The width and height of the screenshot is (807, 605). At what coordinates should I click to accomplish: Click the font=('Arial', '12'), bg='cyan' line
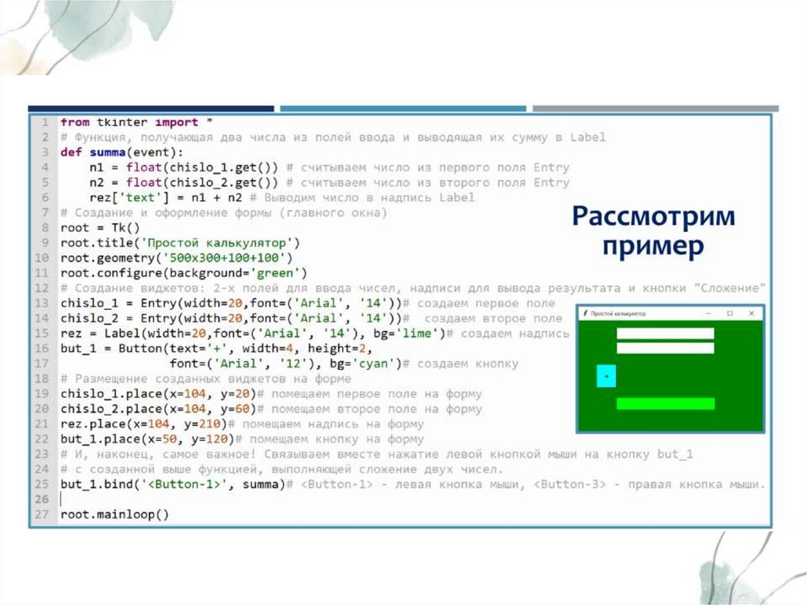[344, 364]
